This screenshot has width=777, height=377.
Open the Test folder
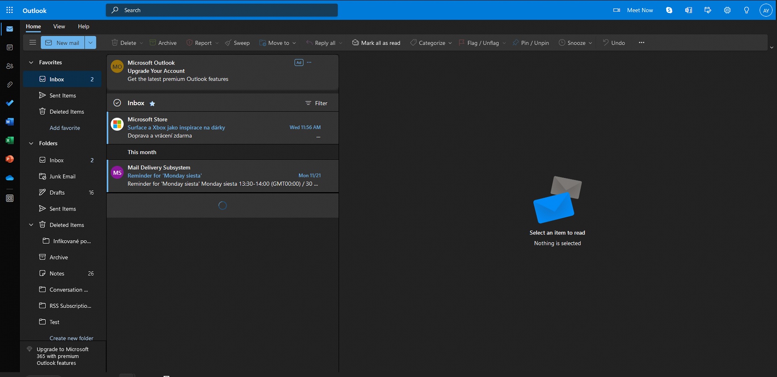(x=62, y=322)
